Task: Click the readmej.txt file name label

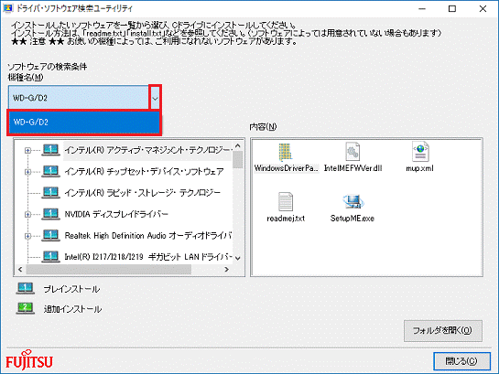Action: [286, 219]
